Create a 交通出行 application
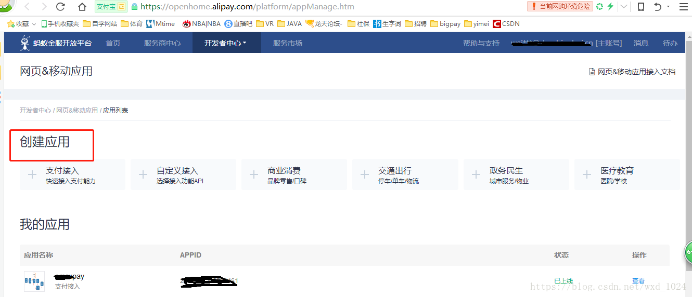Image resolution: width=692 pixels, height=297 pixels. (405, 175)
